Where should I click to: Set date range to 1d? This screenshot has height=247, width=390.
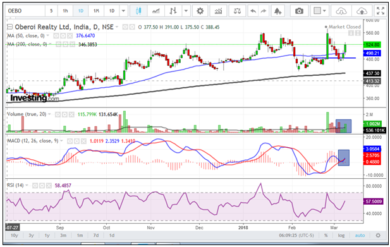pyautogui.click(x=112, y=236)
